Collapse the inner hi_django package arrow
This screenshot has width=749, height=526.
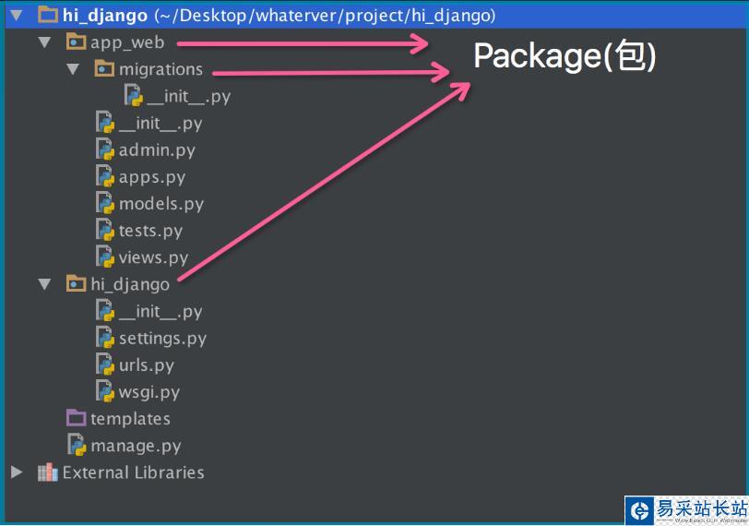tap(44, 284)
